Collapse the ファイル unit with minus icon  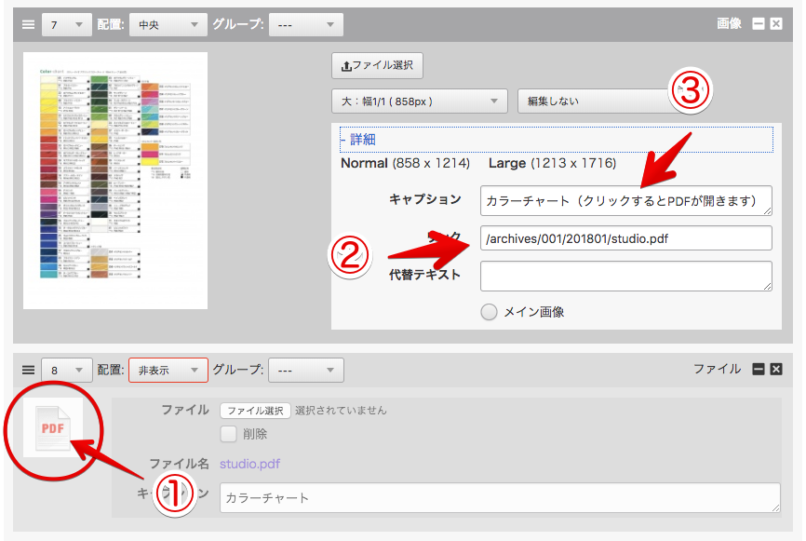point(759,370)
